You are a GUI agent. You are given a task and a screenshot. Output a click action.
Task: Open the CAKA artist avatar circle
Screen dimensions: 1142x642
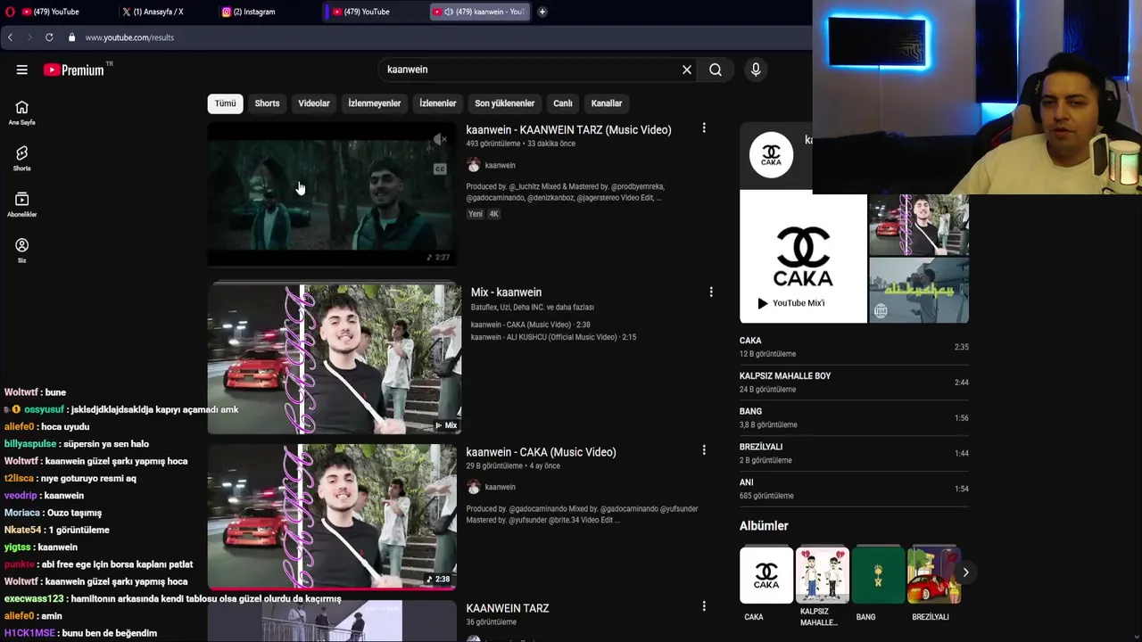[771, 155]
